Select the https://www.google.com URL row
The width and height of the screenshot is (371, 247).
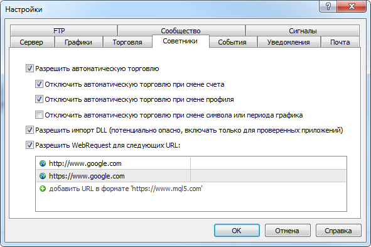[191, 176]
